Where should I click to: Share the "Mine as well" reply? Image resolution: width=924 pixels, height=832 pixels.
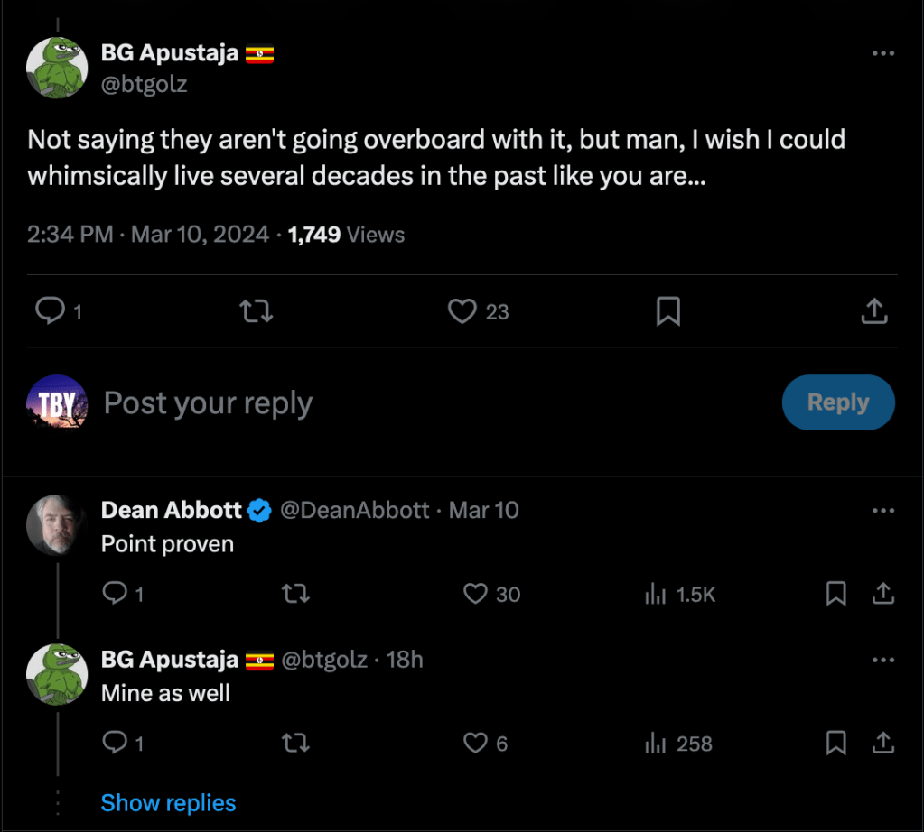[882, 744]
